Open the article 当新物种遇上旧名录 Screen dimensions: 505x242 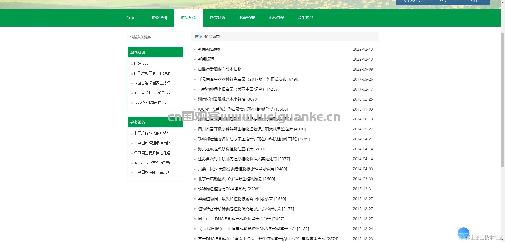pos(239,89)
